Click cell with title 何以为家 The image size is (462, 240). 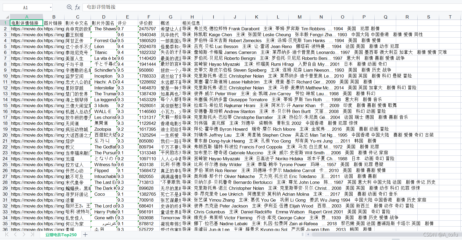78,224
